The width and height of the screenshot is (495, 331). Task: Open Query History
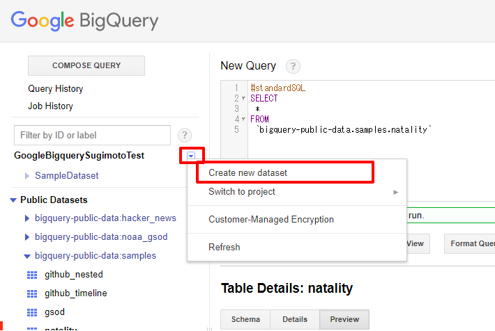[x=56, y=89]
